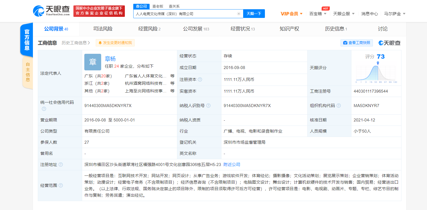Click 存续 business status value

[x=228, y=56]
